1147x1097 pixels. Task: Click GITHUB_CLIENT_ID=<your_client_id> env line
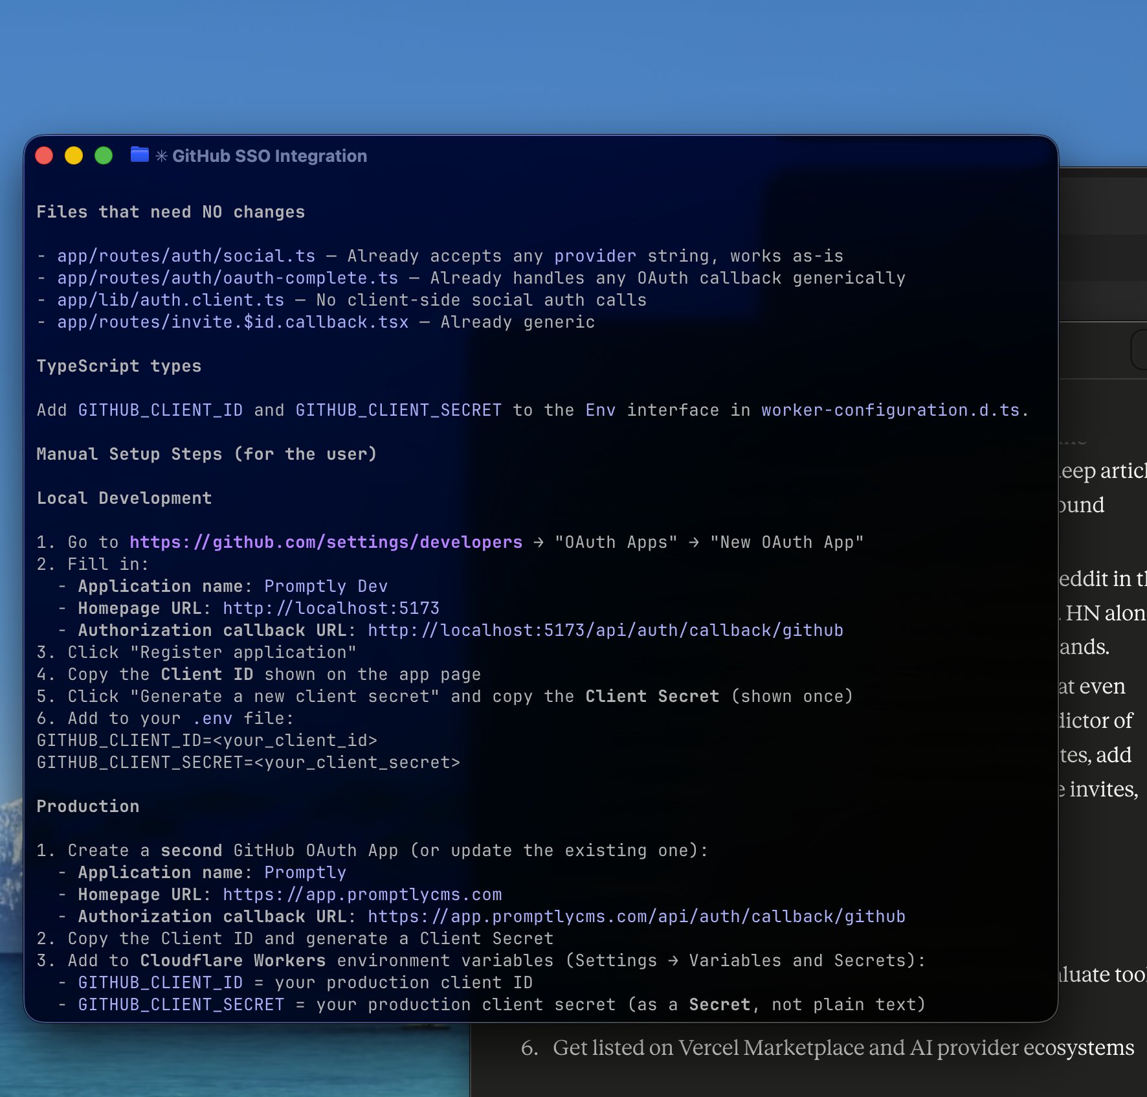pyautogui.click(x=207, y=740)
